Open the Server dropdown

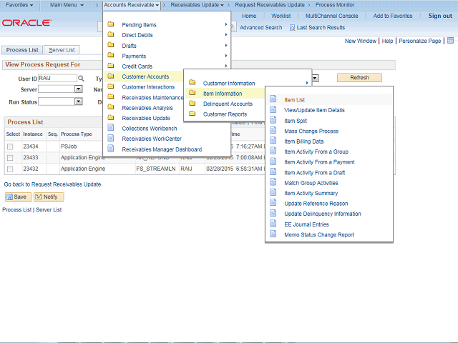pyautogui.click(x=78, y=89)
